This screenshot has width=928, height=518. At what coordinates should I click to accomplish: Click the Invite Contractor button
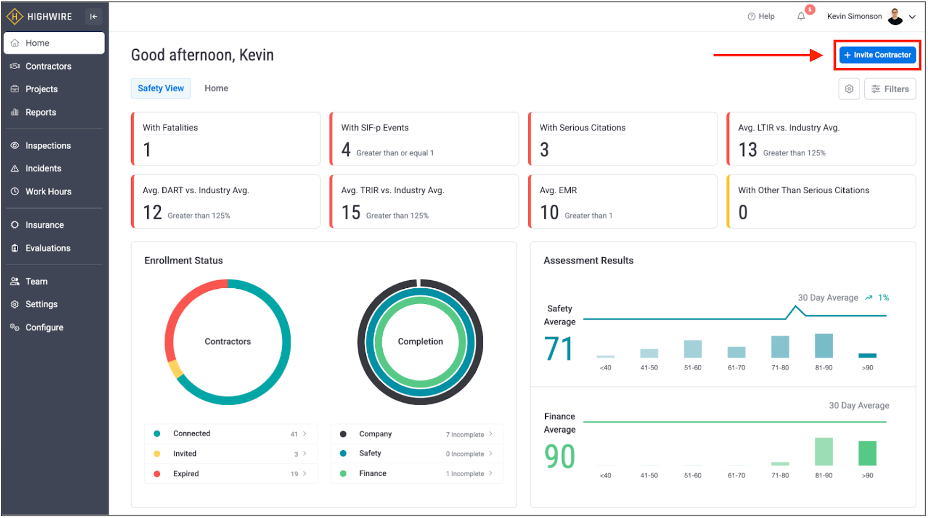coord(877,55)
